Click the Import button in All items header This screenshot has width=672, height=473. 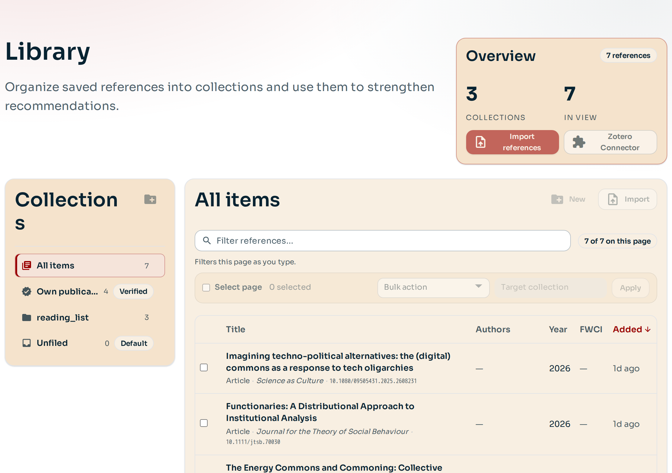pyautogui.click(x=628, y=200)
